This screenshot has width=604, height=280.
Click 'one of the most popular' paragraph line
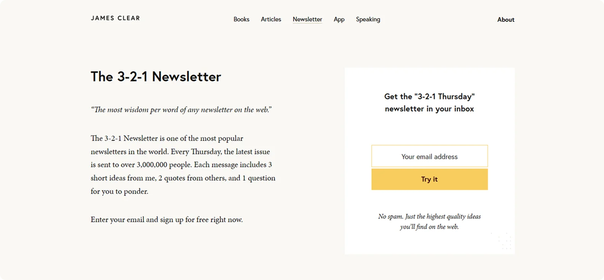coord(167,138)
